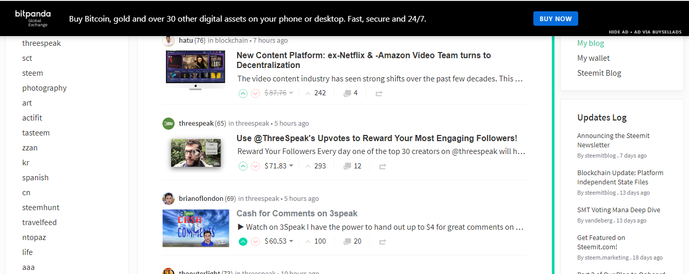
Task: Open brianoflondon author name link
Action: [x=201, y=199]
